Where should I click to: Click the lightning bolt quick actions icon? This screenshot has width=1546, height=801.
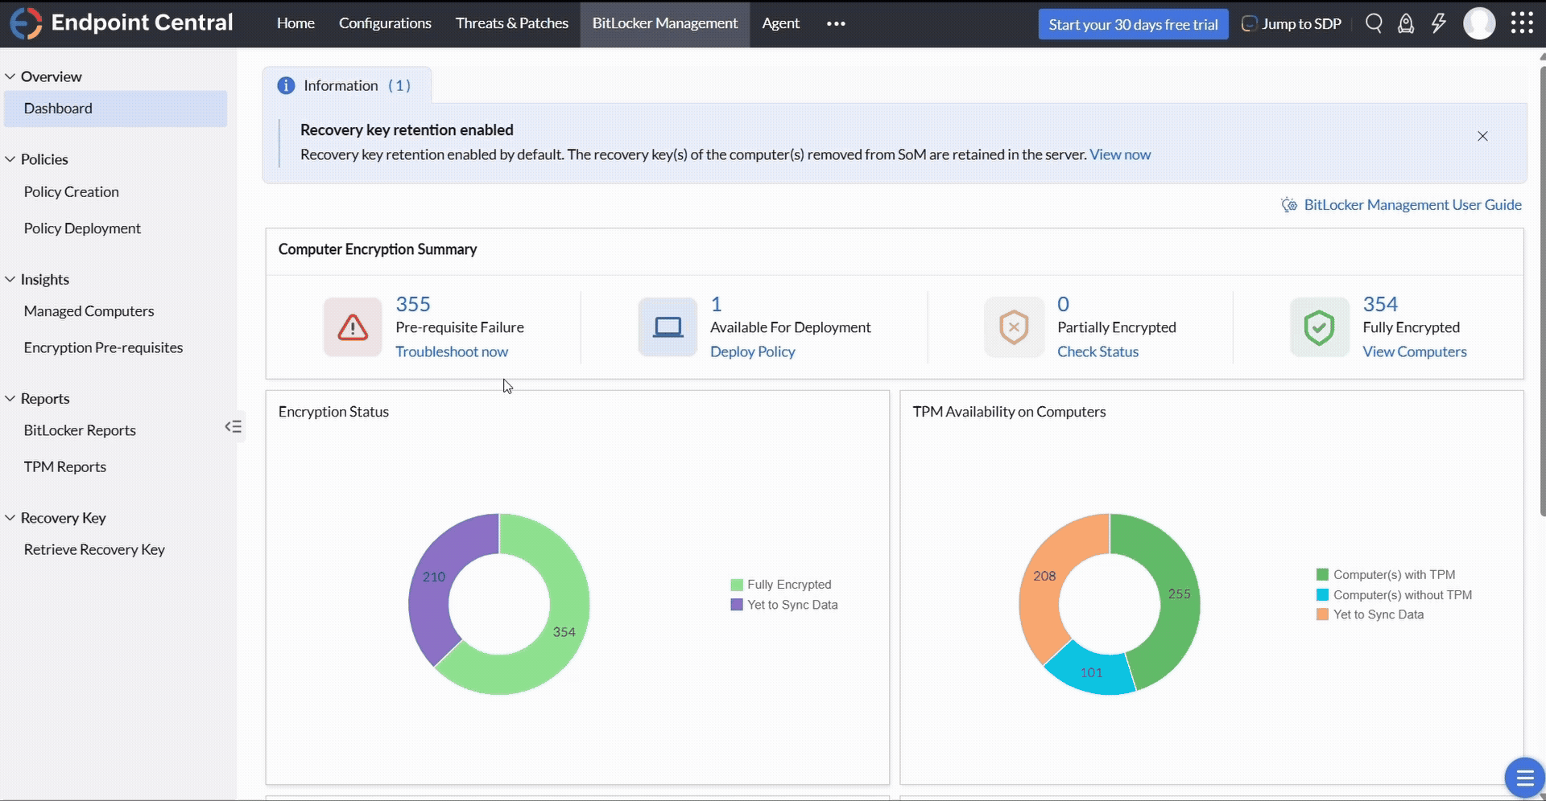1439,23
